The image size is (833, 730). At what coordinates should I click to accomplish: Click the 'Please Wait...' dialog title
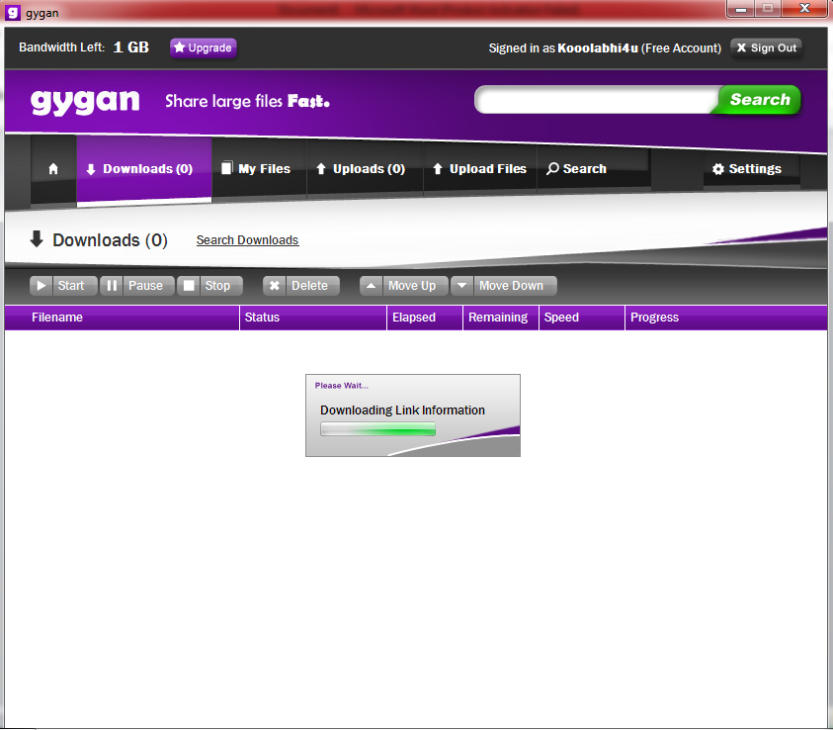pos(342,386)
